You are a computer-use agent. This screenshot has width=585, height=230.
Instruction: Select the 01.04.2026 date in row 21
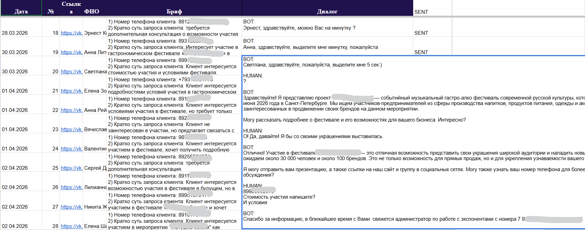(21, 85)
